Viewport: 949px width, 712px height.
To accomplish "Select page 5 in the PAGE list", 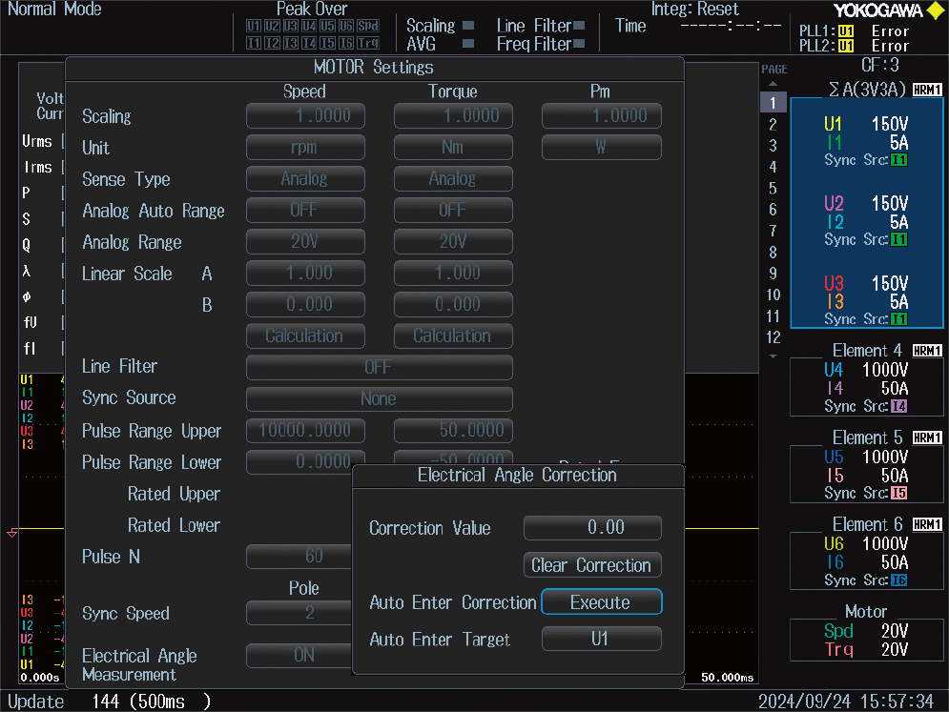I will click(773, 189).
